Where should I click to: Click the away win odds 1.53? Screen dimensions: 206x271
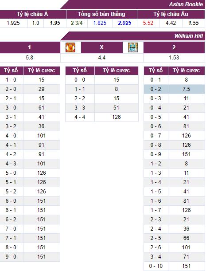(x=174, y=58)
